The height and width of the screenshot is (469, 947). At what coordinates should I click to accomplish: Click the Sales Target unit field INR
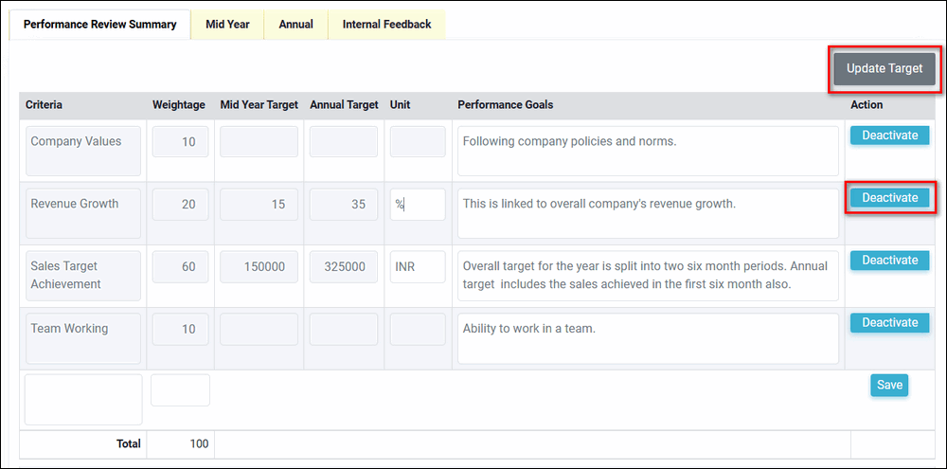tap(418, 267)
